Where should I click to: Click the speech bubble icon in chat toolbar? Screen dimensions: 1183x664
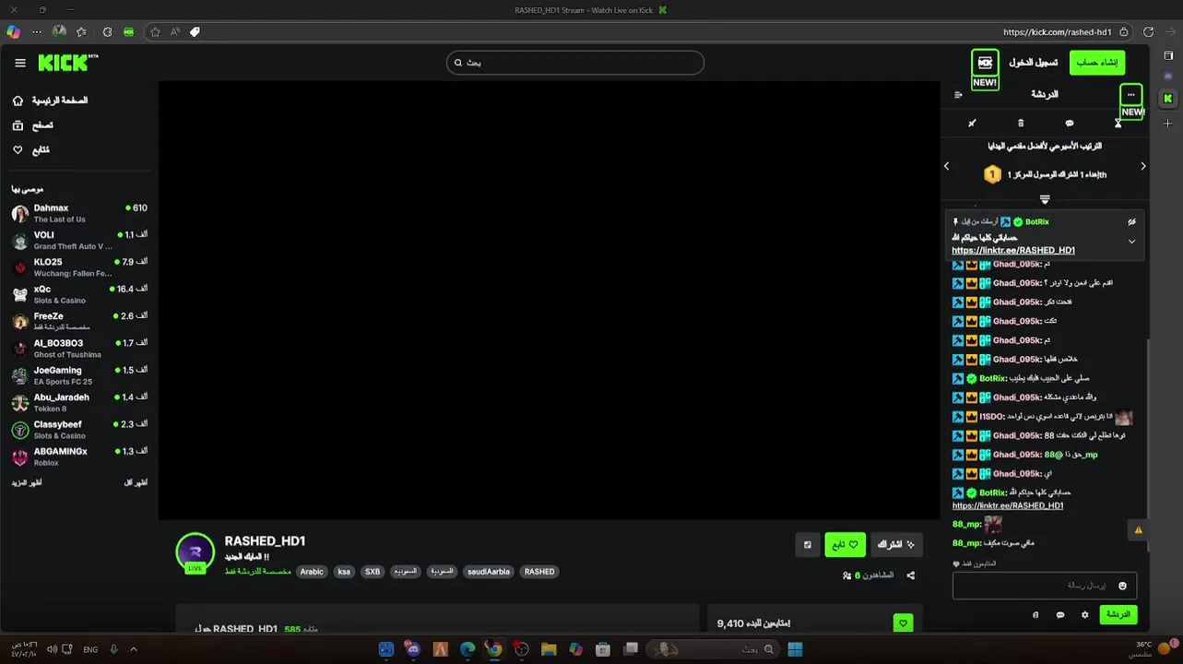pyautogui.click(x=1070, y=123)
